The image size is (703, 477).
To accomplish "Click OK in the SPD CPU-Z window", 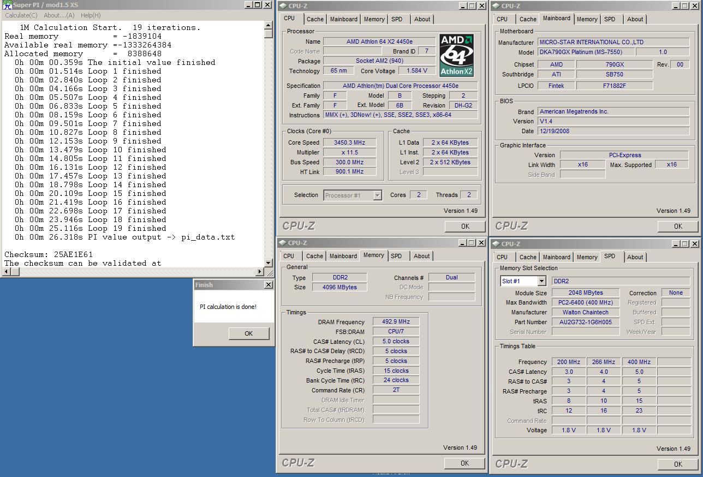I will point(678,464).
